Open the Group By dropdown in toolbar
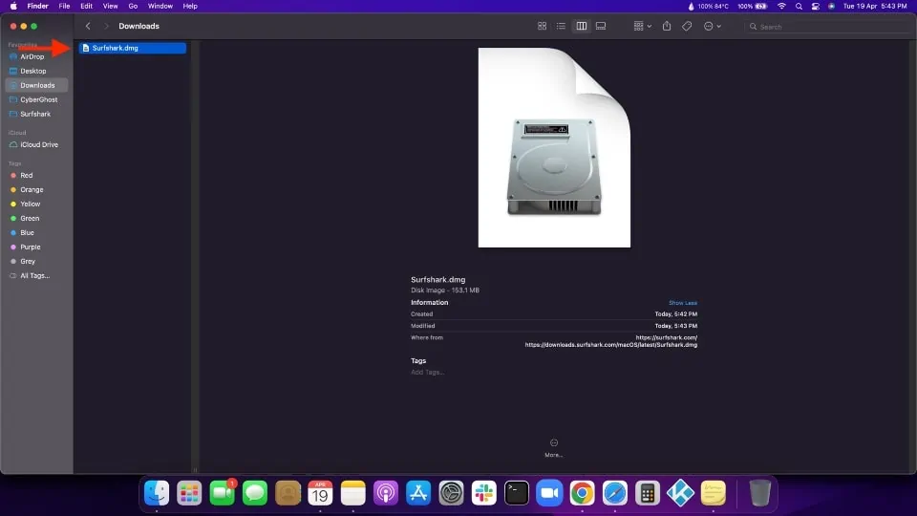 pyautogui.click(x=642, y=27)
